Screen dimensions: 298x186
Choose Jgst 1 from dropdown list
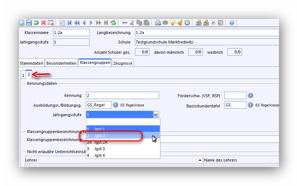(123, 129)
